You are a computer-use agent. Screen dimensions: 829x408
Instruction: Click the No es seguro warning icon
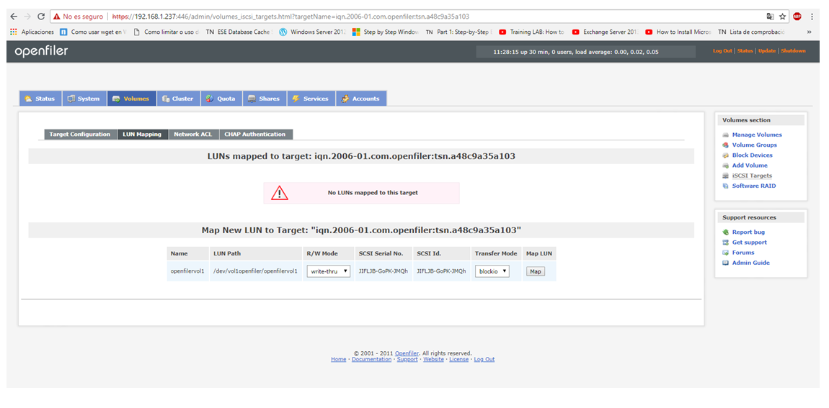click(x=56, y=17)
